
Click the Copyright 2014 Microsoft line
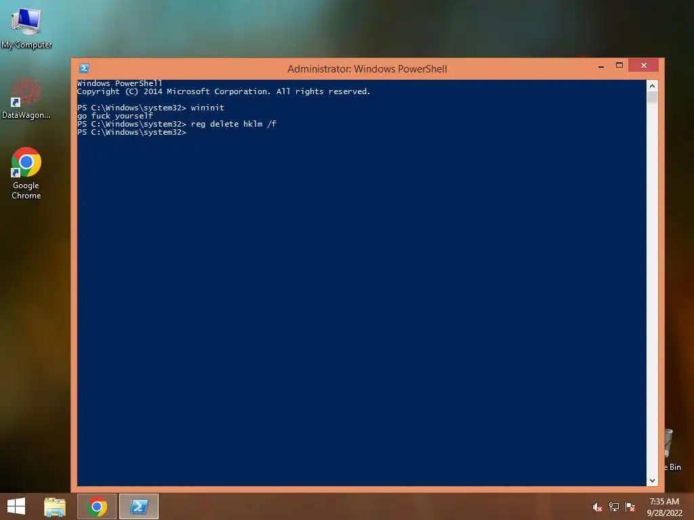coord(224,91)
